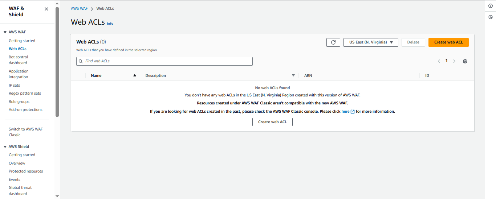496x199 pixels.
Task: Click the orange Create web ACL button
Action: pos(448,42)
